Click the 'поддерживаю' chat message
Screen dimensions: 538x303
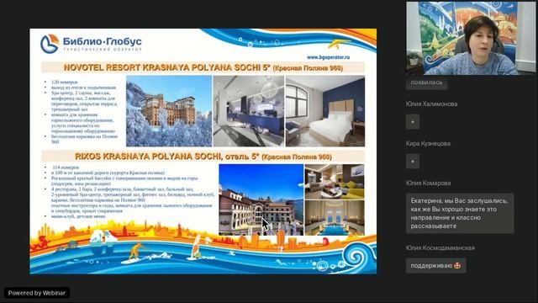(x=435, y=266)
